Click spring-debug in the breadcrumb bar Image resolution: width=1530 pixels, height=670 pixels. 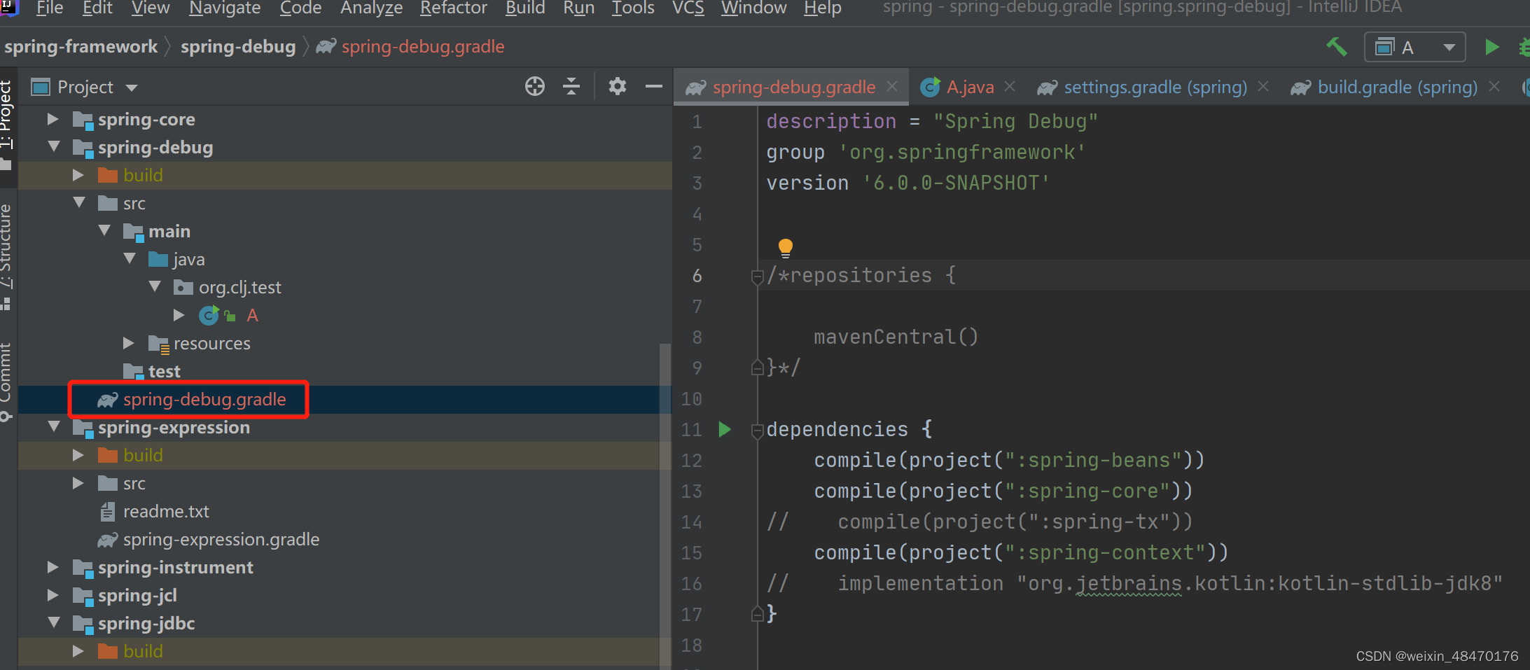coord(238,47)
